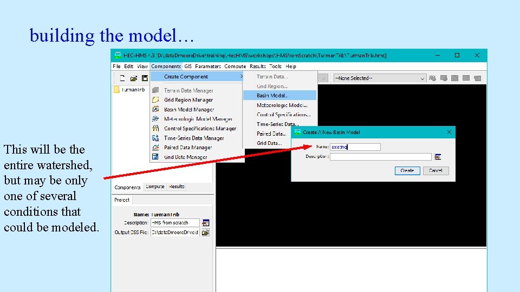Screen dimensions: 520x292
Task: Click the Save Project disk icon
Action: coord(145,78)
